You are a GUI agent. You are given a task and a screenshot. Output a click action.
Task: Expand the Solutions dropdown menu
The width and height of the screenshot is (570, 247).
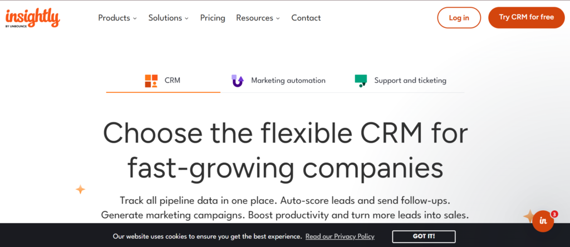click(x=168, y=18)
